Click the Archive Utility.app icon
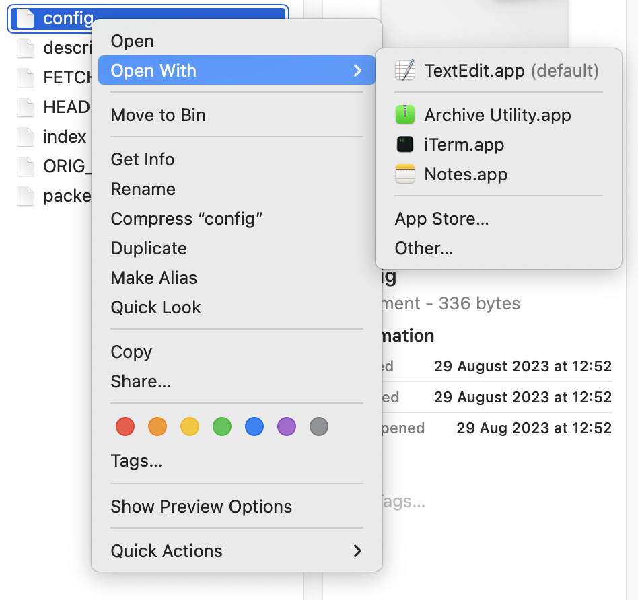This screenshot has height=600, width=638. 404,115
